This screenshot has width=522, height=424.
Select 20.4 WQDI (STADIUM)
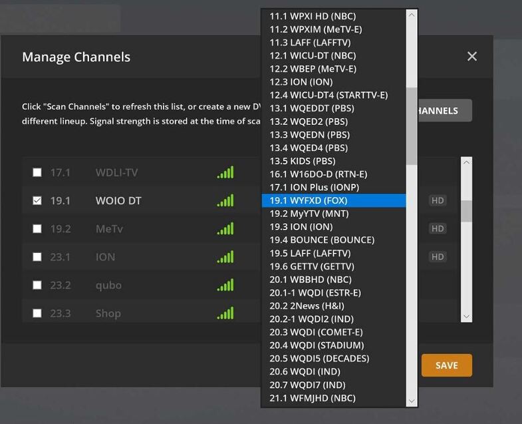point(334,345)
